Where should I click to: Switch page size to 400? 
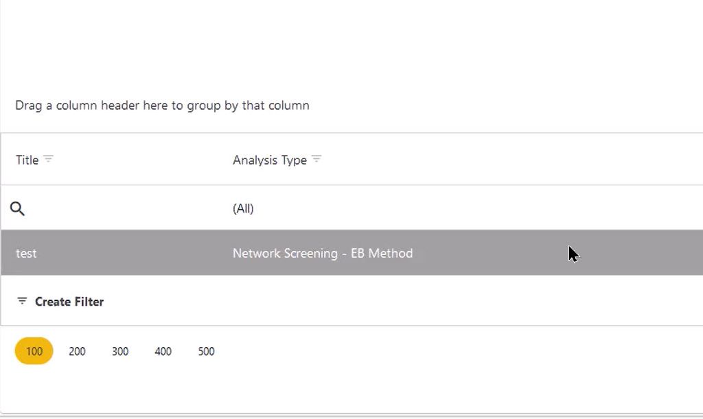pyautogui.click(x=163, y=351)
